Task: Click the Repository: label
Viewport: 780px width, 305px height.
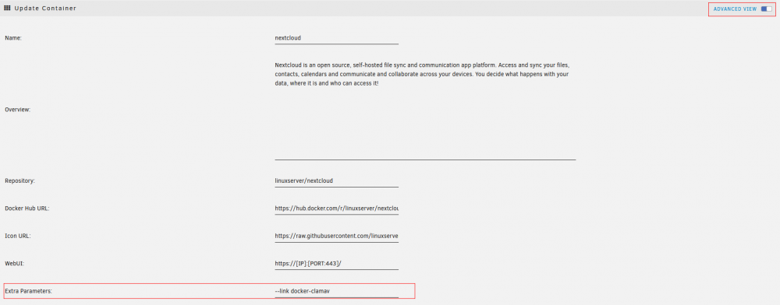Action: coord(20,181)
